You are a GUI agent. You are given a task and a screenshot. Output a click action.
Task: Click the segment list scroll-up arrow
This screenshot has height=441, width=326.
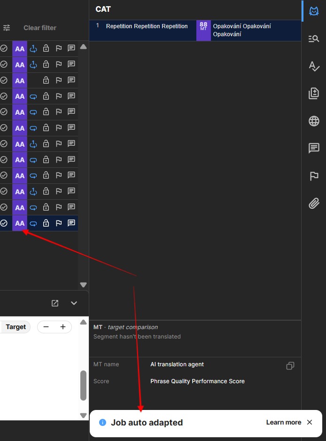click(x=83, y=47)
